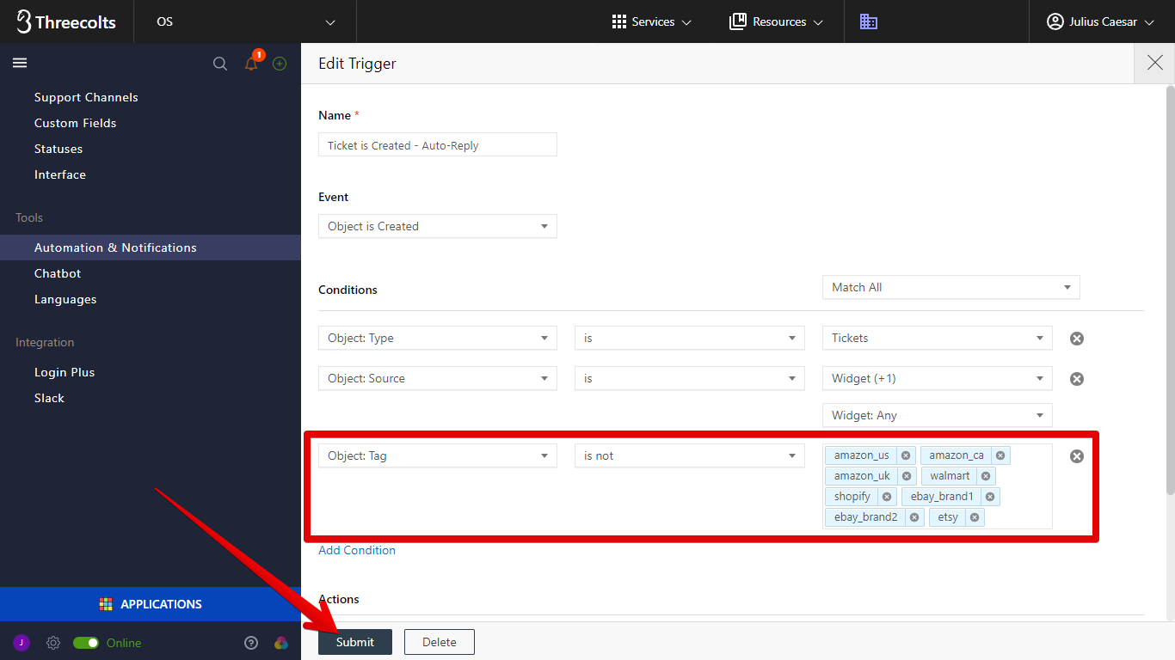Open the APPLICATIONS bar
The width and height of the screenshot is (1175, 660).
[x=151, y=604]
